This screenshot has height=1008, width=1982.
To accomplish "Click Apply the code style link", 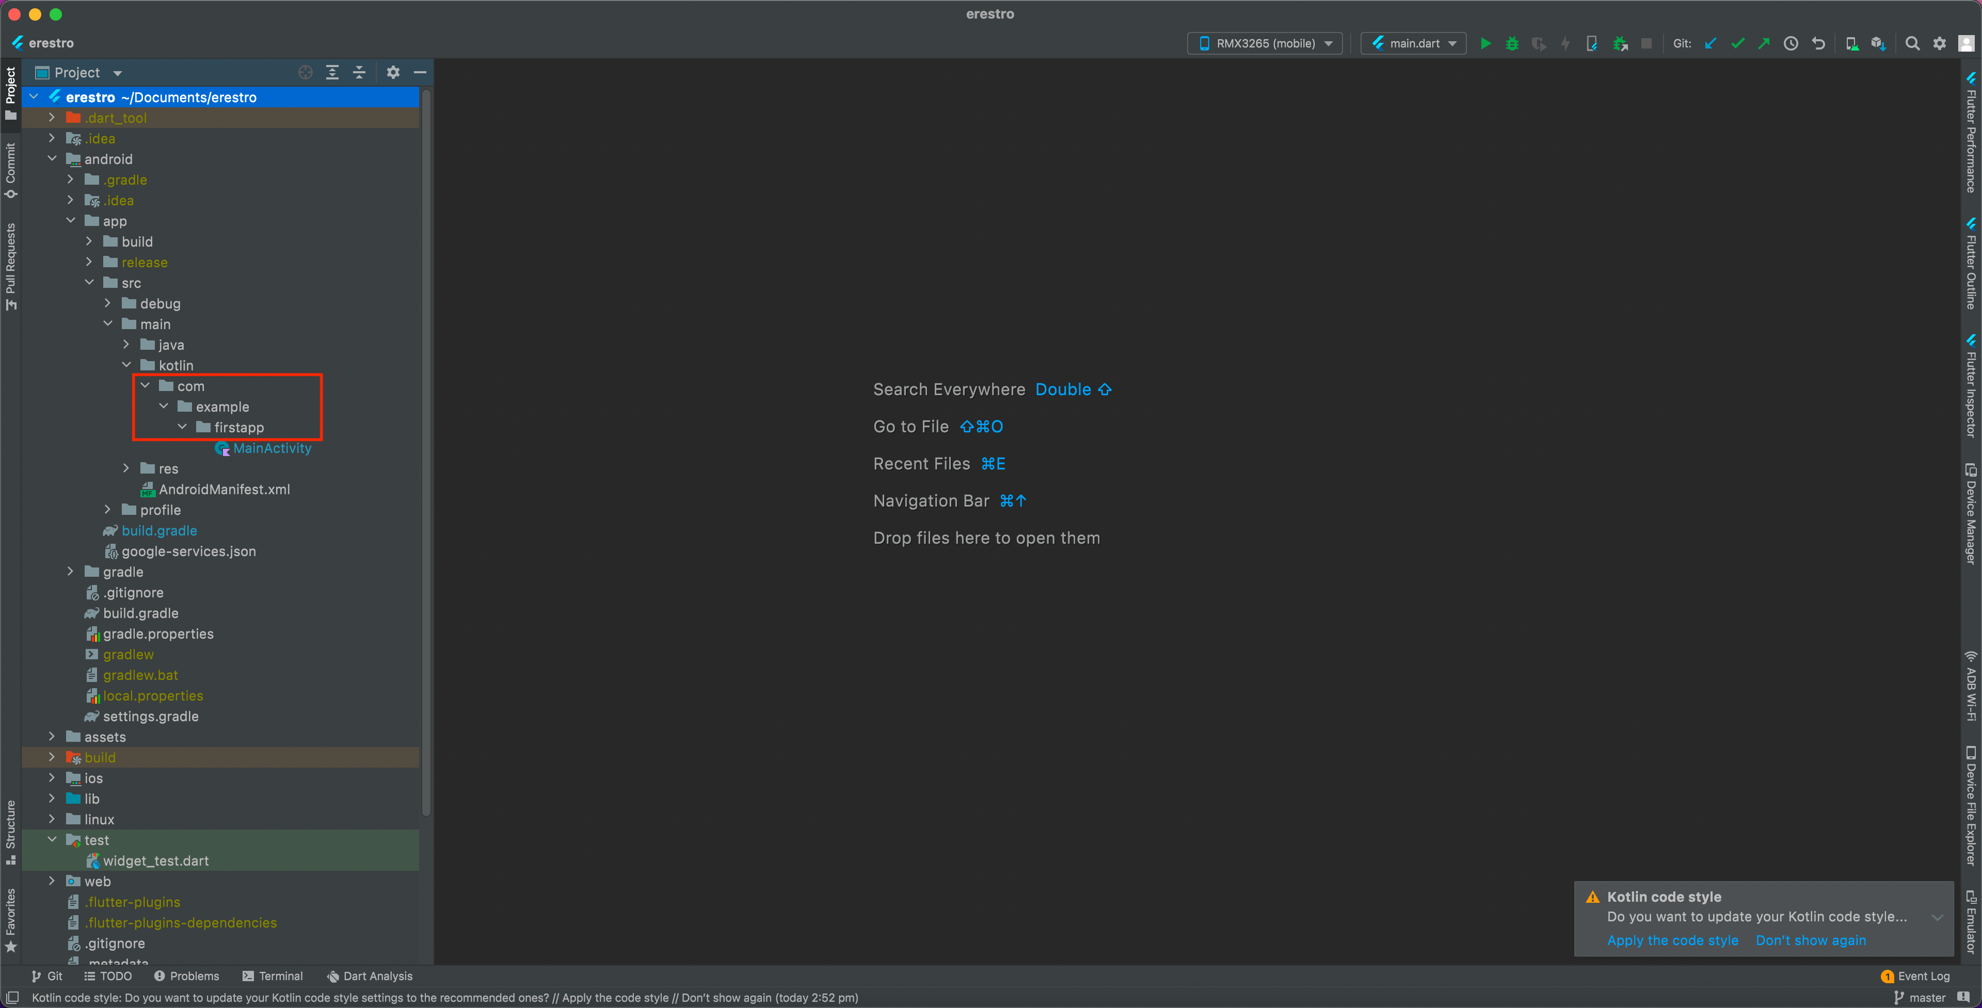I will point(1672,940).
